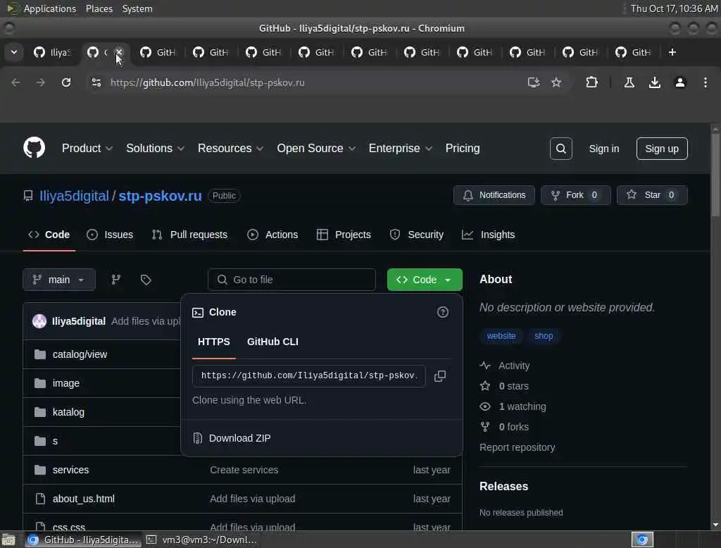Image resolution: width=721 pixels, height=548 pixels.
Task: Click Report repository link
Action: 517,448
